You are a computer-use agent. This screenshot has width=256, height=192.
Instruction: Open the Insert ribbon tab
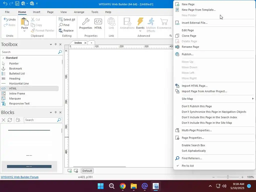click(36, 12)
